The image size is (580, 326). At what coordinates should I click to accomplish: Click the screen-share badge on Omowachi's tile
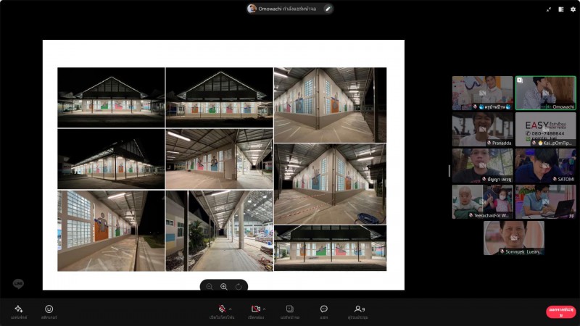coord(520,80)
